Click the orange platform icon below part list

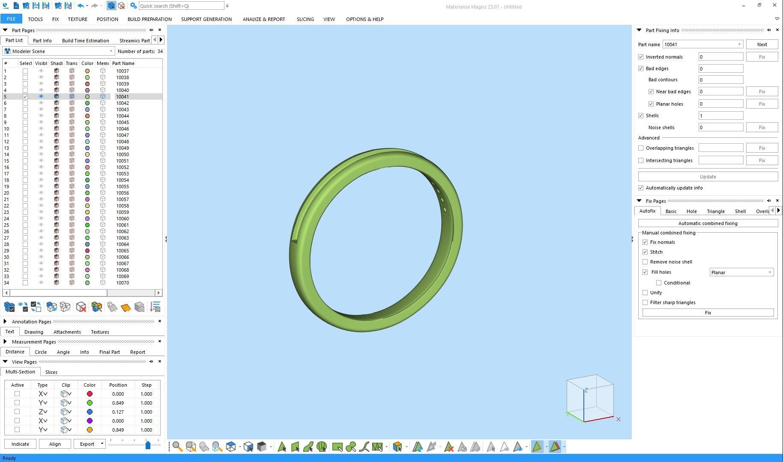pyautogui.click(x=126, y=307)
